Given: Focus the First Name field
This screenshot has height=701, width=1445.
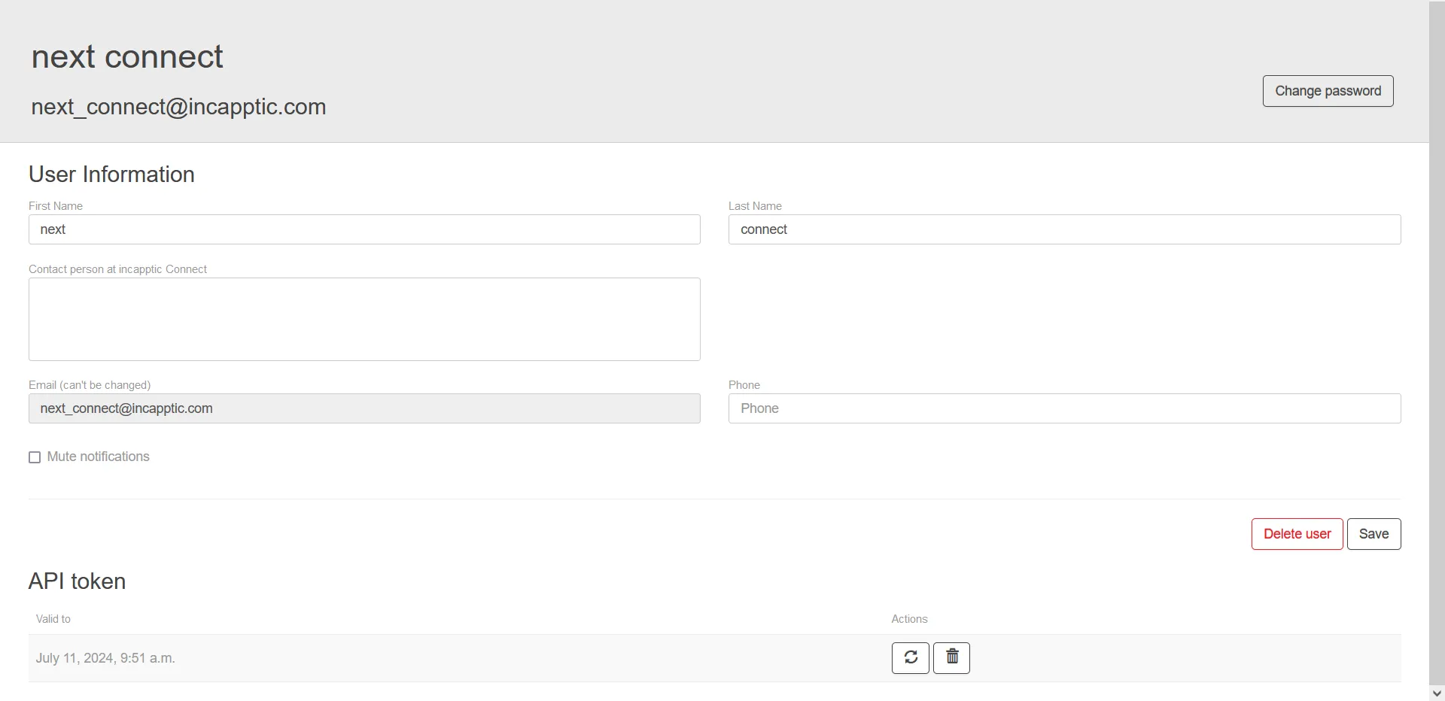Looking at the screenshot, I should (x=364, y=229).
